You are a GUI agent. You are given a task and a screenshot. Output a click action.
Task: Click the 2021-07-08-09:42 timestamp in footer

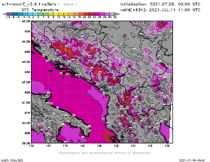[194, 160]
